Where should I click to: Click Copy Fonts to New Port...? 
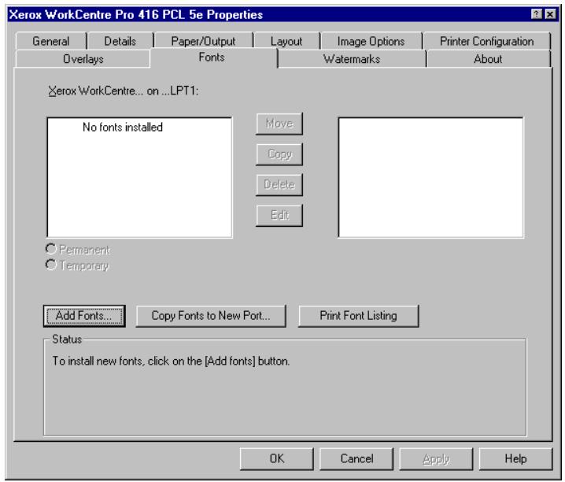click(211, 316)
